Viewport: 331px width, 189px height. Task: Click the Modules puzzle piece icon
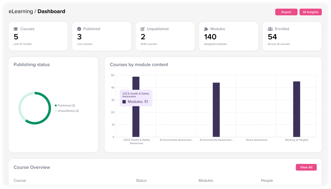coord(206,29)
